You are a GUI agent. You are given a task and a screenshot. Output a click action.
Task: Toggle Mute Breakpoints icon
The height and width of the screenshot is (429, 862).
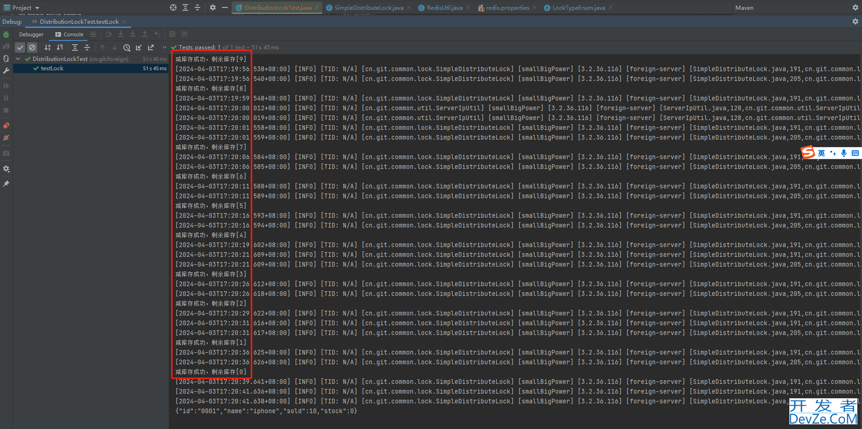click(6, 138)
